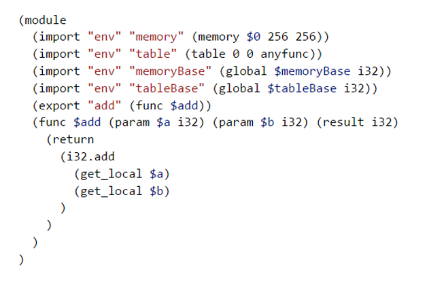Select the red "memory" string literal
The image size is (427, 282).
(x=156, y=37)
